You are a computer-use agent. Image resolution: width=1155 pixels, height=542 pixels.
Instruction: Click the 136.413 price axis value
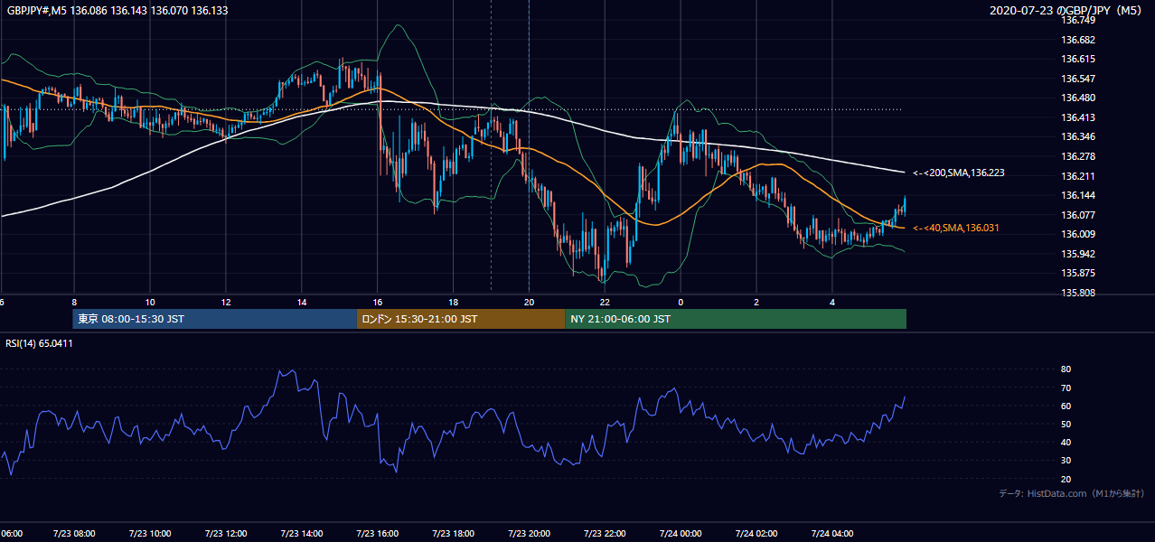(1077, 117)
